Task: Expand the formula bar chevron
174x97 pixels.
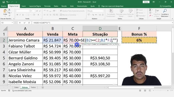Action: [172, 23]
